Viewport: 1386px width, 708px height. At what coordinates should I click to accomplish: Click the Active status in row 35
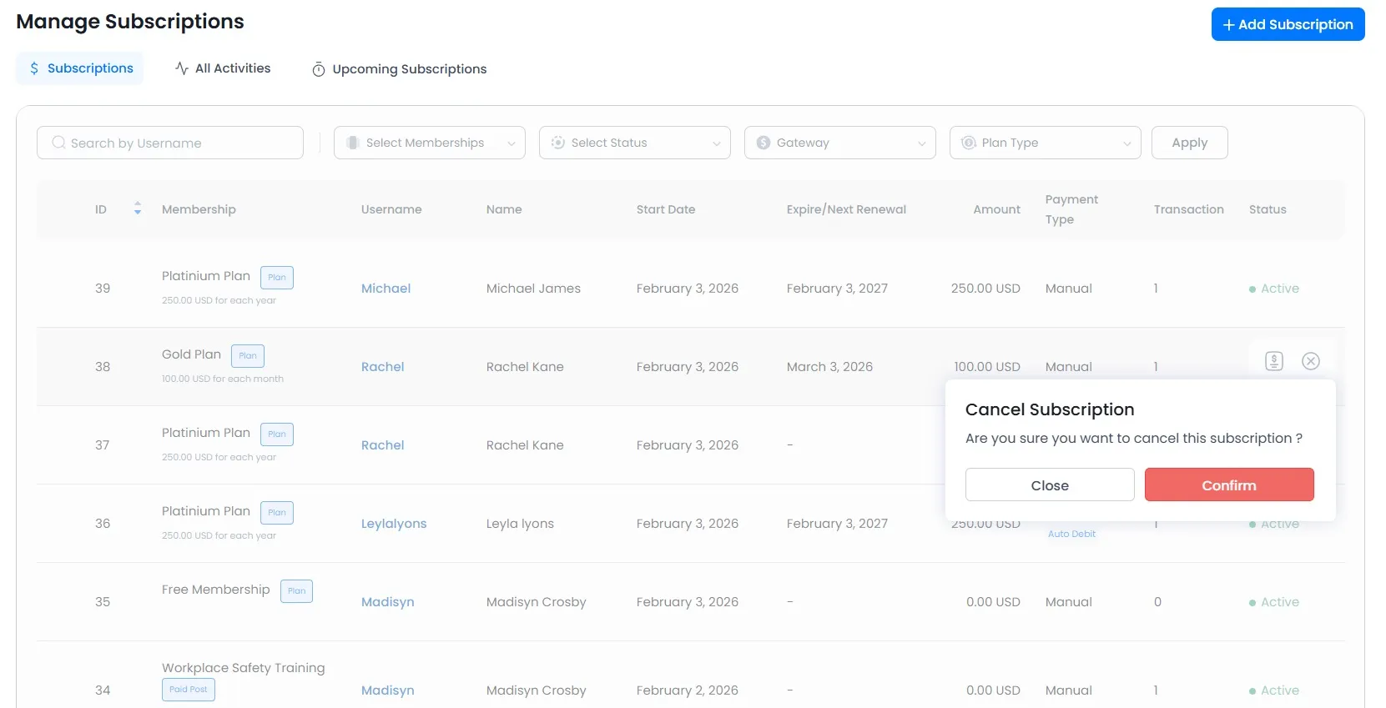1274,602
